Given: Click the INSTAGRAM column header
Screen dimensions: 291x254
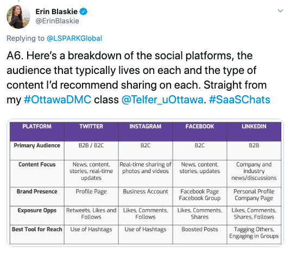Looking at the screenshot, I should click(x=145, y=132).
